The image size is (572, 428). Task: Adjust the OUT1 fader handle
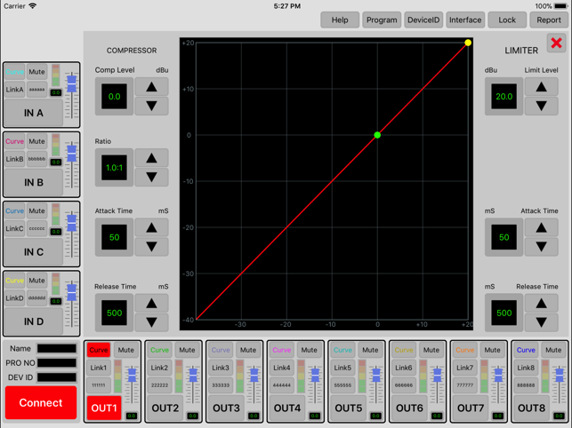(132, 376)
